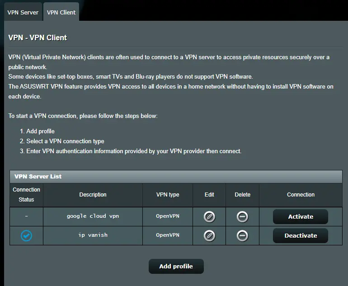This screenshot has height=286, width=348.
Task: Click 'To start a VPN connection' instruction line
Action: click(83, 116)
